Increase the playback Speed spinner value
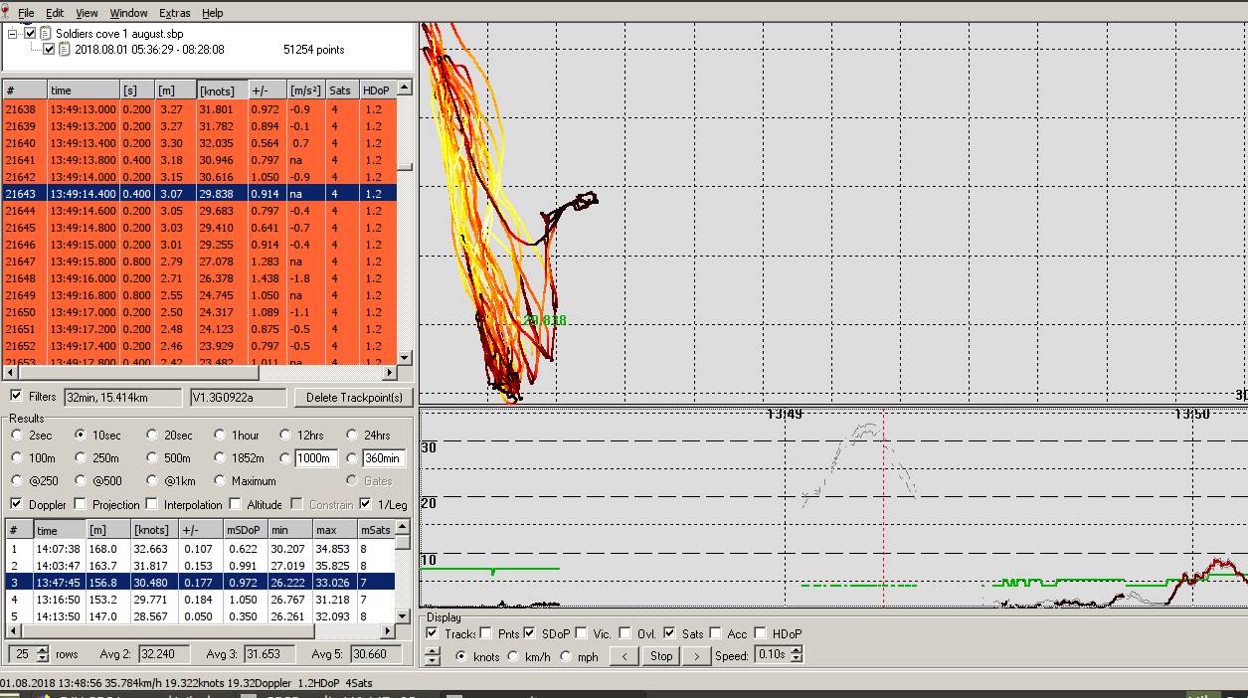The width and height of the screenshot is (1248, 698). [x=797, y=651]
